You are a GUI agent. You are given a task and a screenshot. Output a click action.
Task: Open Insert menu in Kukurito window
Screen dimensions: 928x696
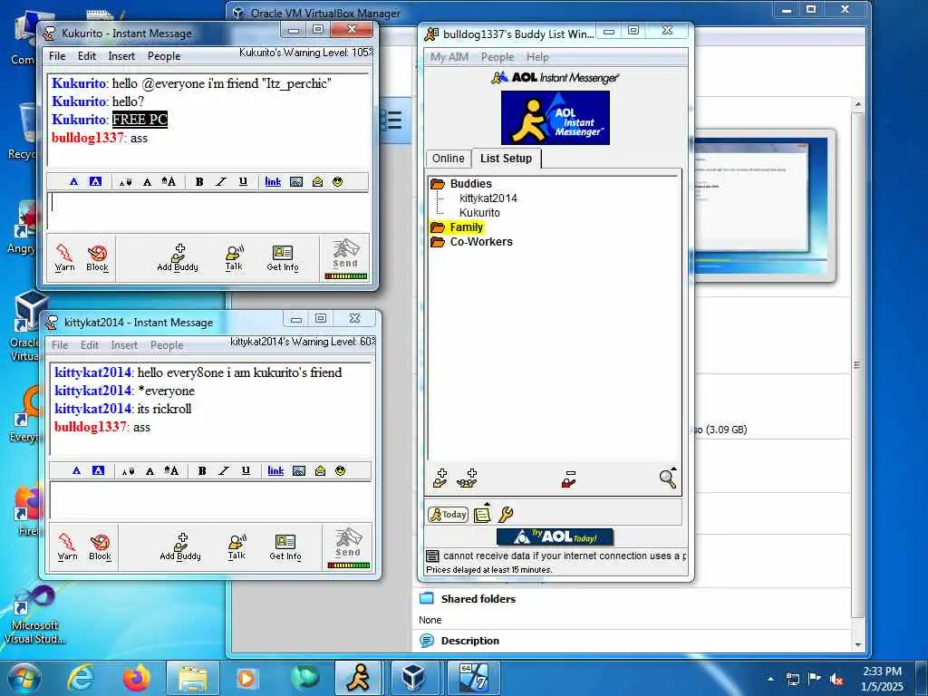click(121, 56)
